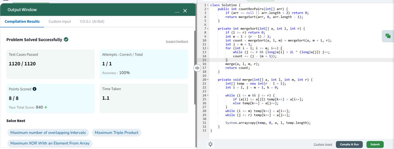Click the Custom Input link below editor
This screenshot has width=394, height=149.
pos(323,144)
